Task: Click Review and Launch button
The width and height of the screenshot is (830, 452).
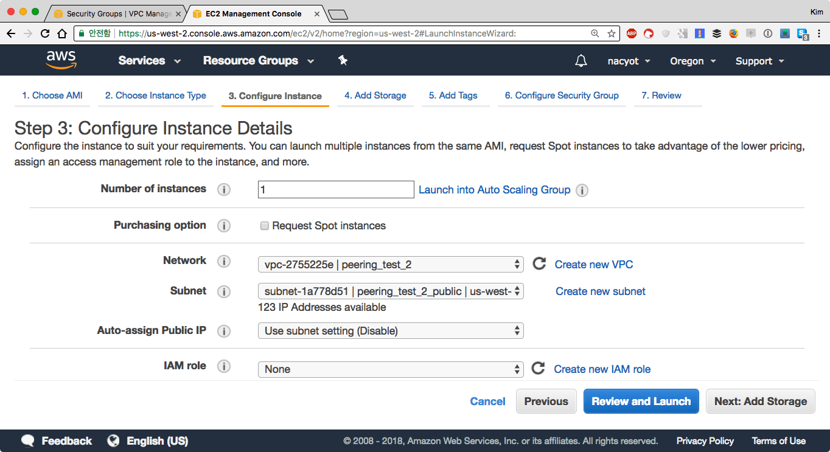Action: point(641,402)
